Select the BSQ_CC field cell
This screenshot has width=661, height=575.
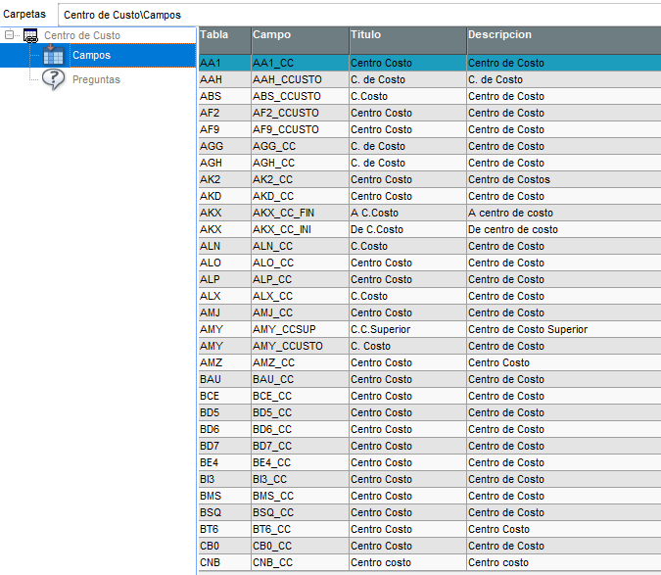click(x=301, y=512)
